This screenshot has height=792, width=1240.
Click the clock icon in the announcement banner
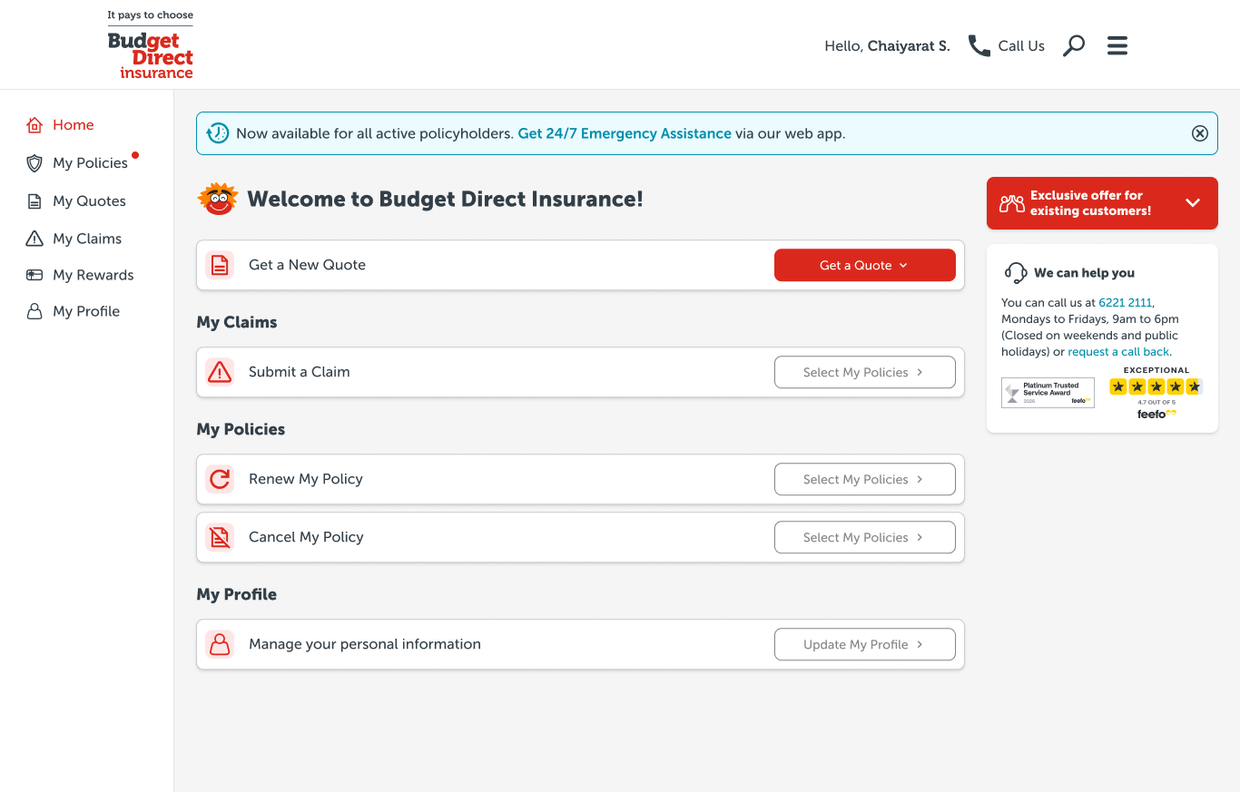coord(218,133)
